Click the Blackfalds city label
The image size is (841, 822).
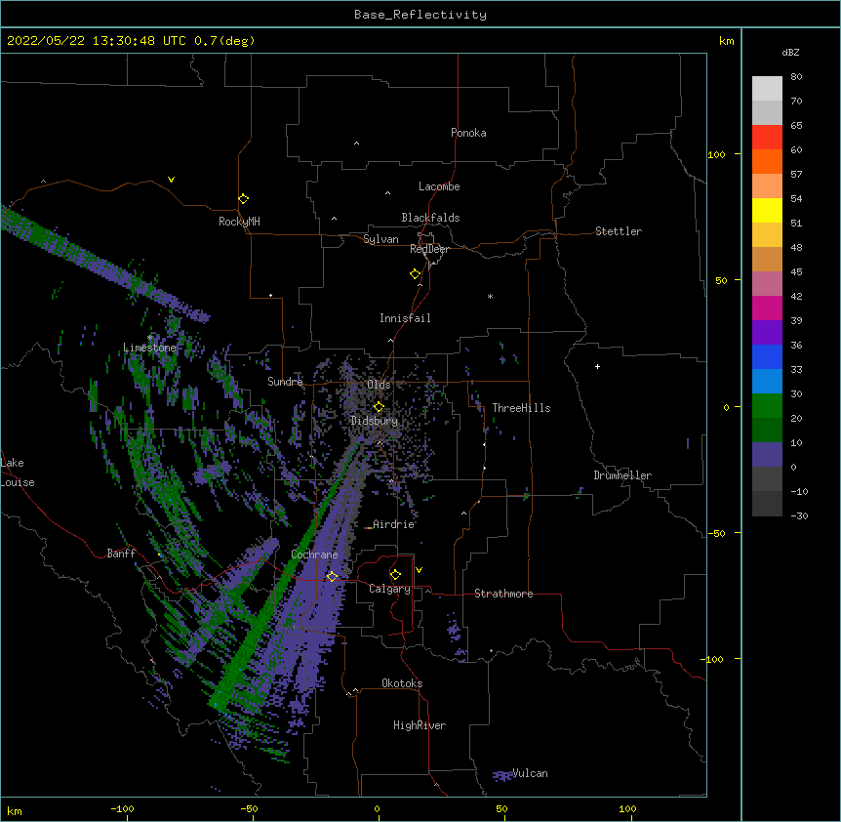coord(430,218)
